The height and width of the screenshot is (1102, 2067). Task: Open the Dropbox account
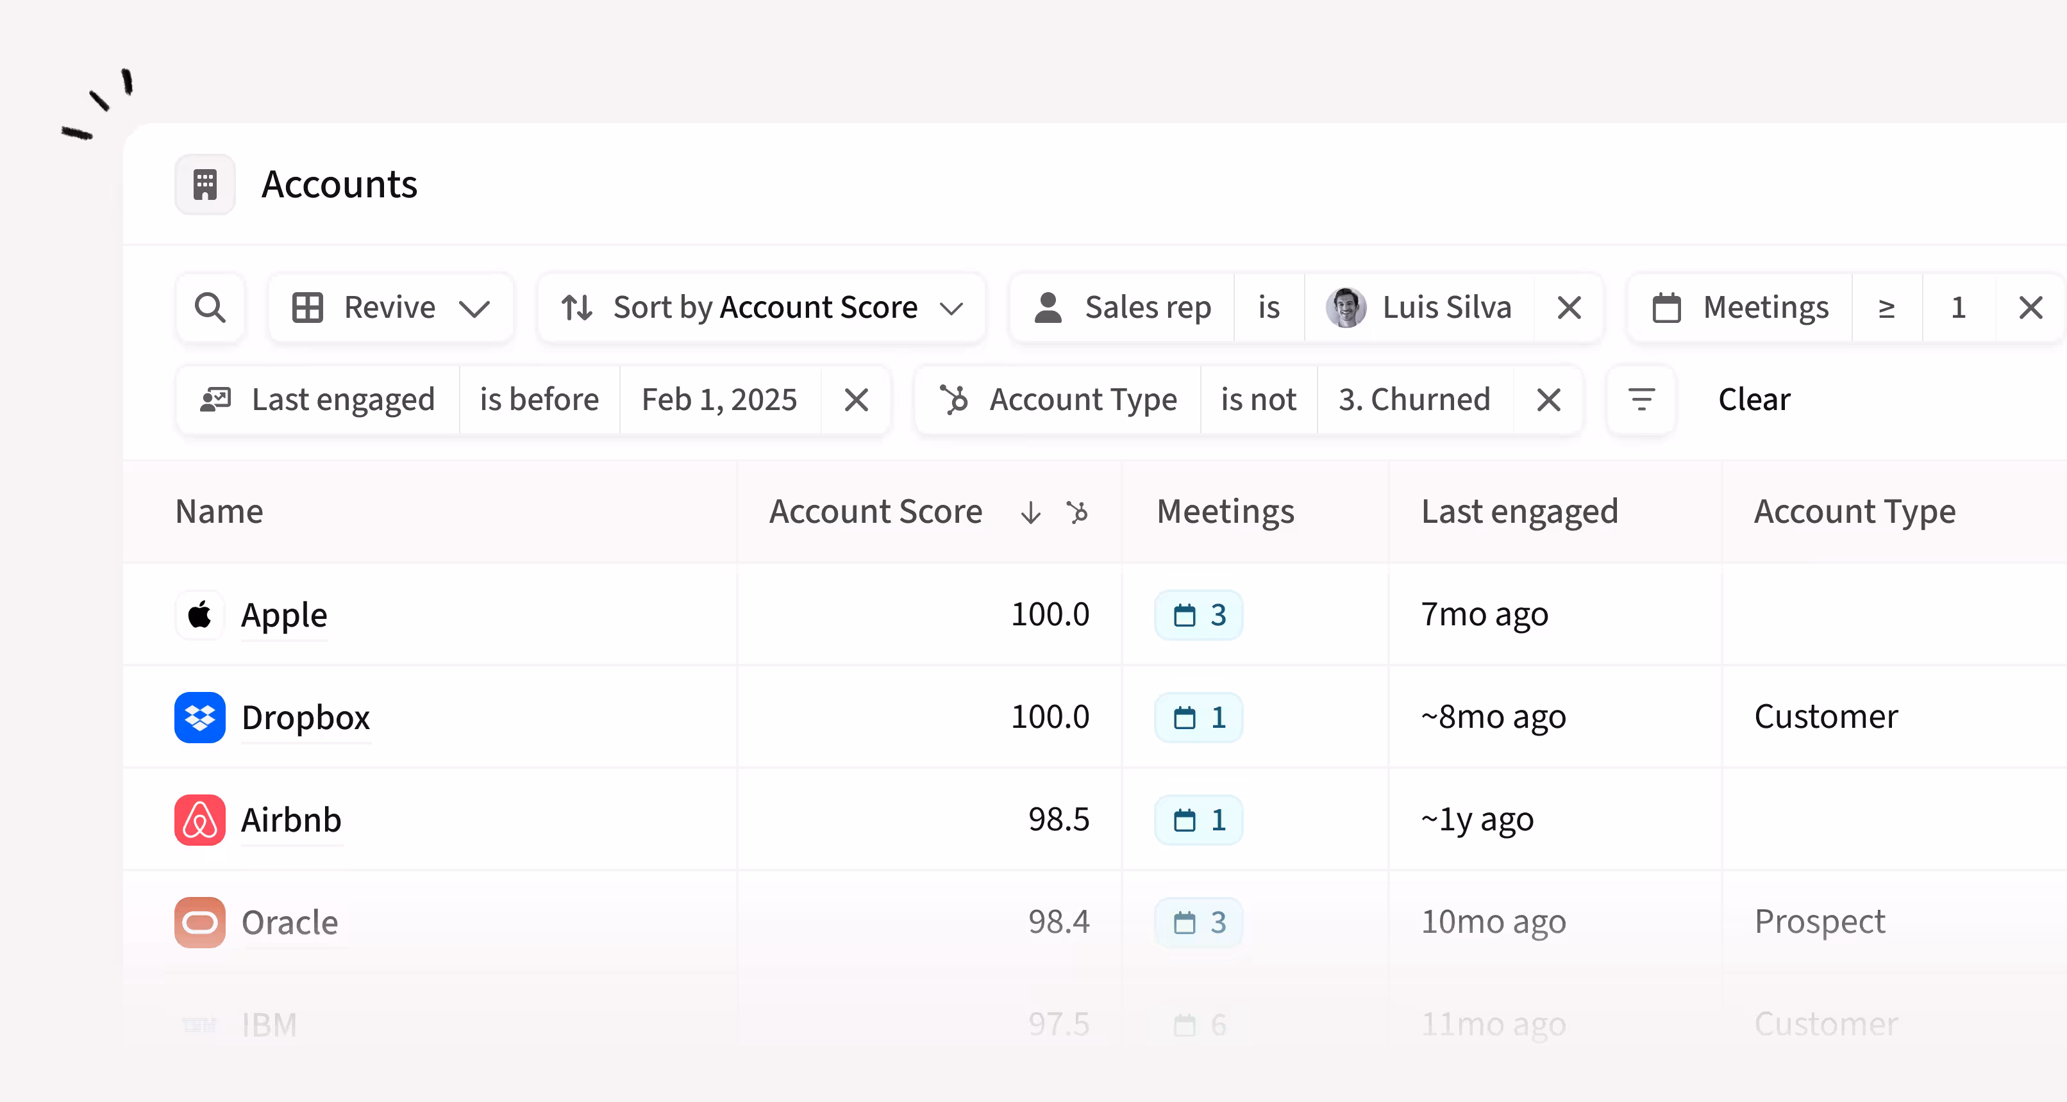point(306,718)
